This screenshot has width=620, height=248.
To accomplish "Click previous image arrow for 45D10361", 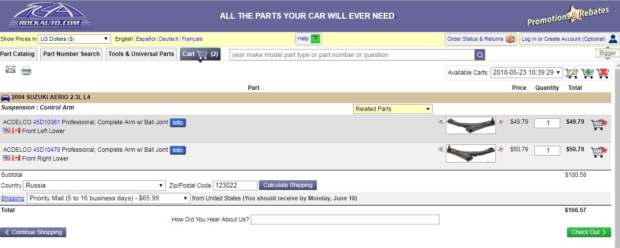I will 441,121.
